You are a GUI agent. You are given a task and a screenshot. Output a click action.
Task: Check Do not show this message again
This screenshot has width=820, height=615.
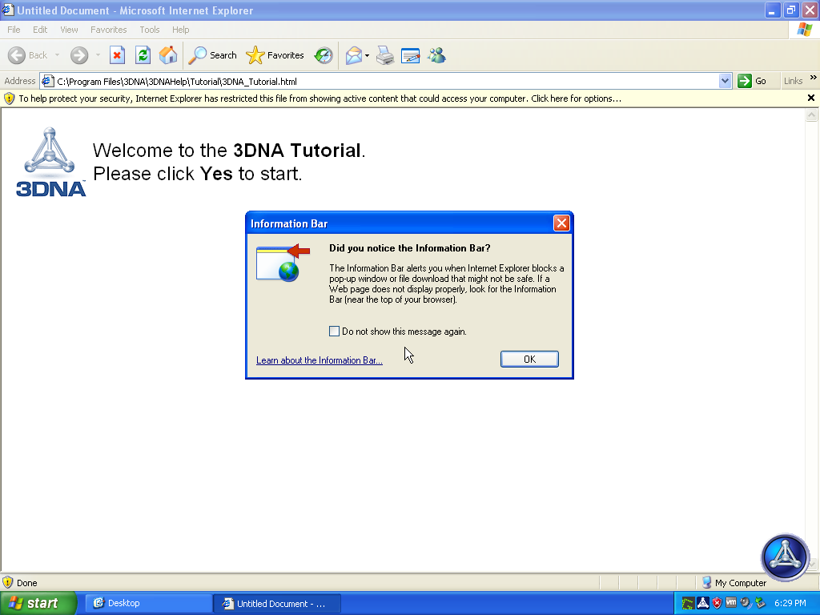pos(334,331)
